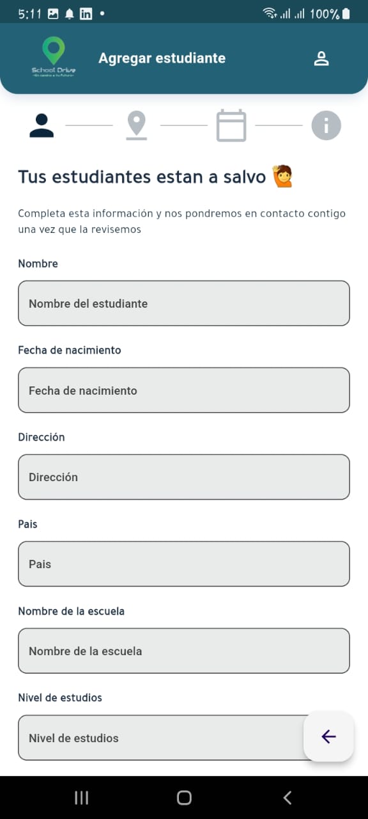Open the account icon in the header
This screenshot has width=368, height=819.
coord(321,58)
